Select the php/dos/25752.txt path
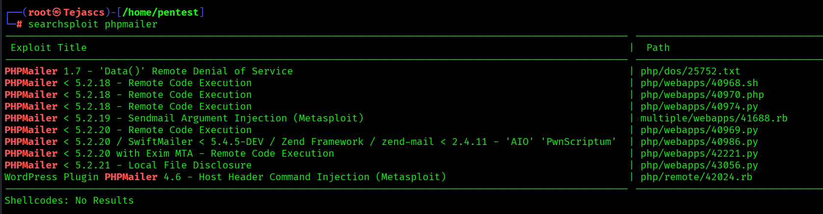 click(x=690, y=71)
